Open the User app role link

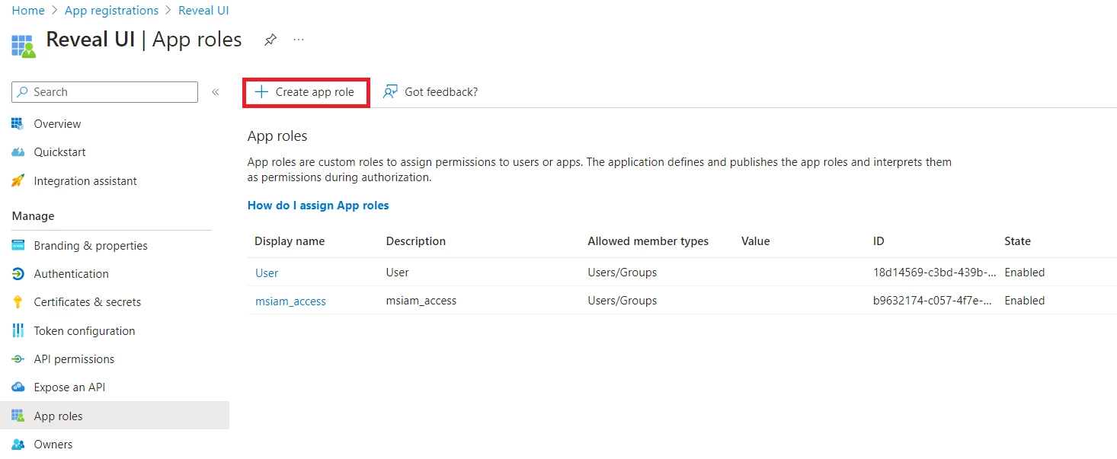(x=267, y=273)
